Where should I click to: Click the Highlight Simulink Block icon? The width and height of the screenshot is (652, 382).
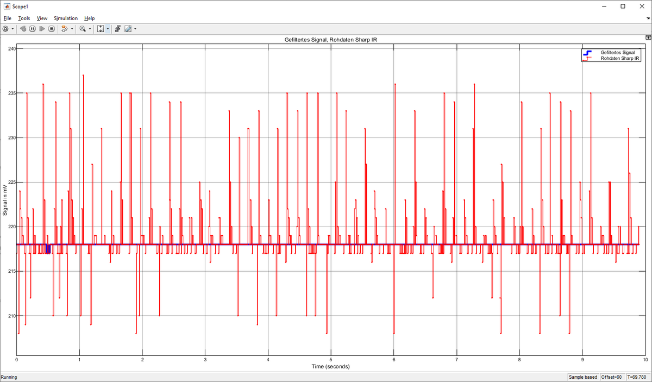64,29
